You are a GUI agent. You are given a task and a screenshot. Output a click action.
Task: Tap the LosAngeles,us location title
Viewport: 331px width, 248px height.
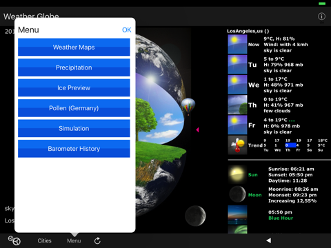248,31
